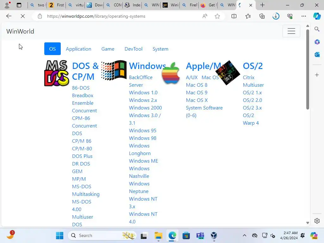Open the Windows 98 link
Image resolution: width=324 pixels, height=243 pixels.
(x=143, y=138)
